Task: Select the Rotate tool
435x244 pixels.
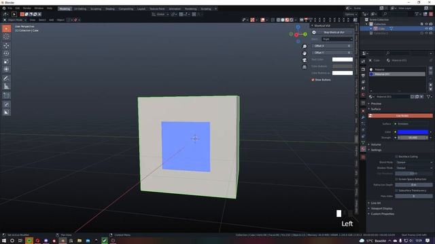Action: click(6, 54)
